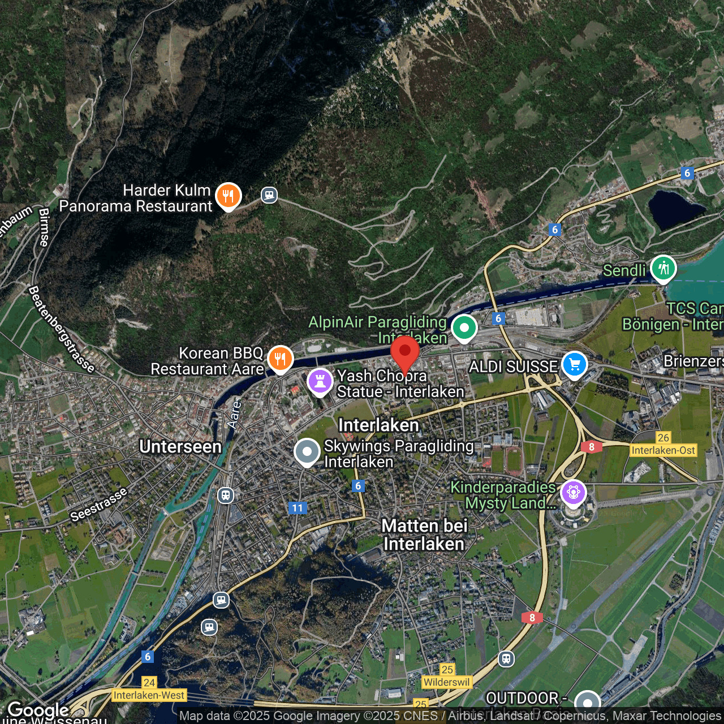Select the Korean BBQ Restaurant Aare marker

(280, 359)
